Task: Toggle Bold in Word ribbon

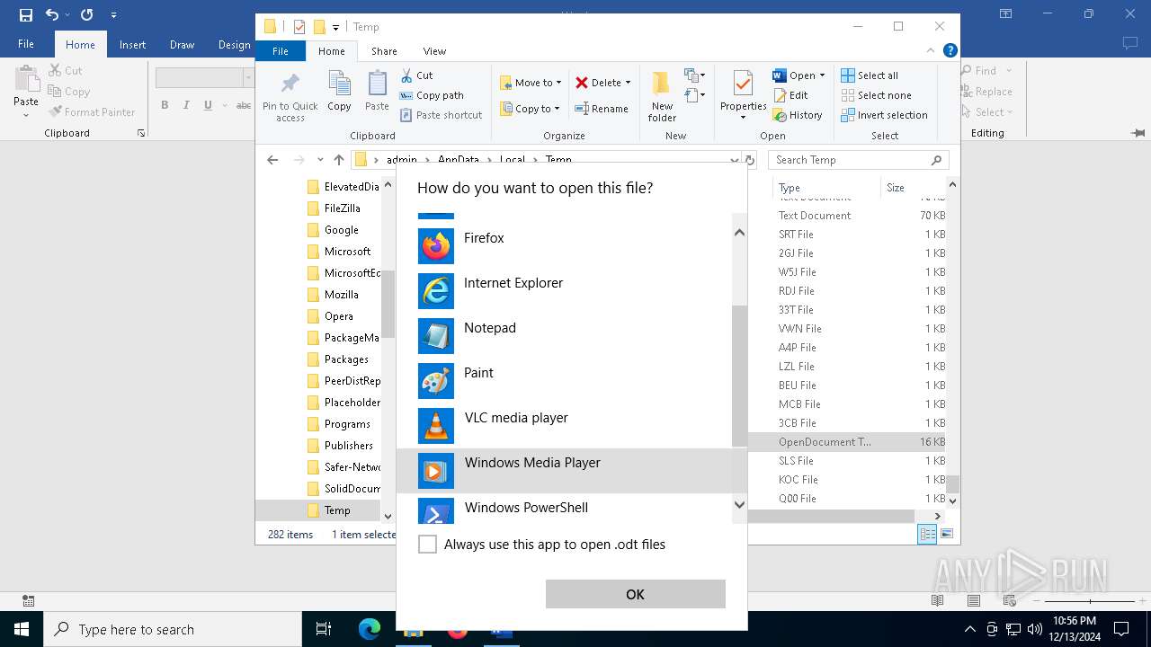Action: tap(165, 105)
